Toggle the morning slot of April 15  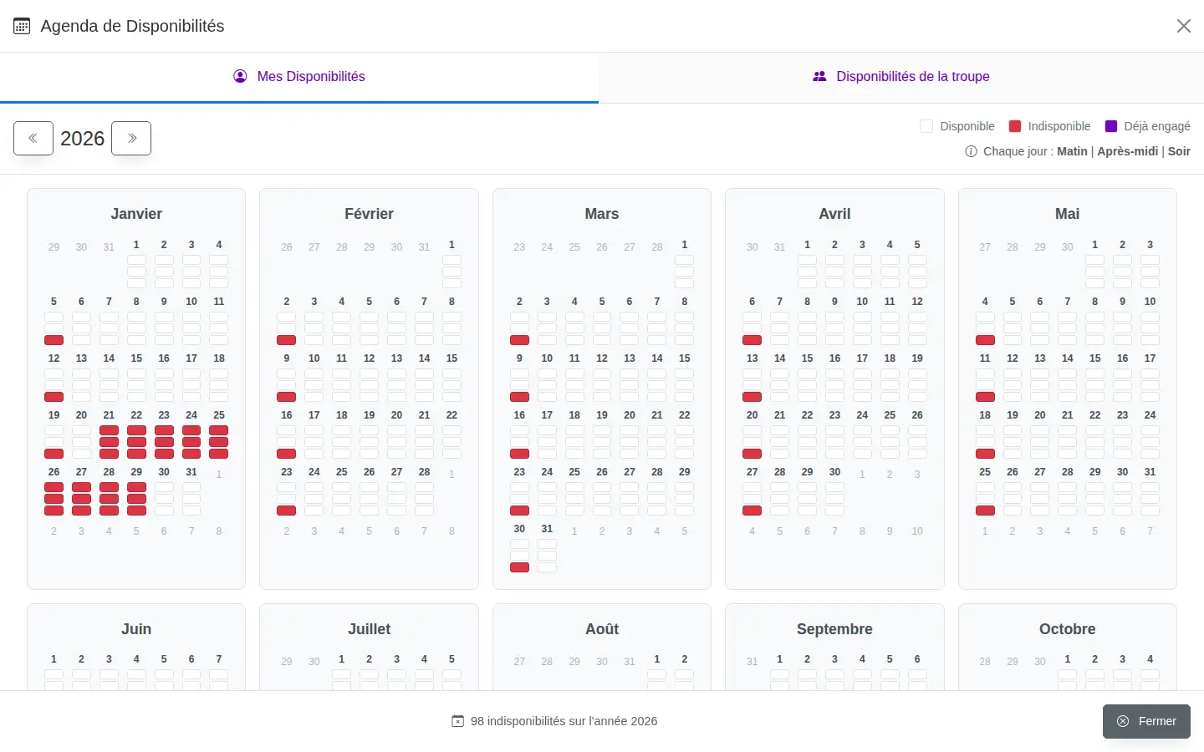pyautogui.click(x=807, y=373)
